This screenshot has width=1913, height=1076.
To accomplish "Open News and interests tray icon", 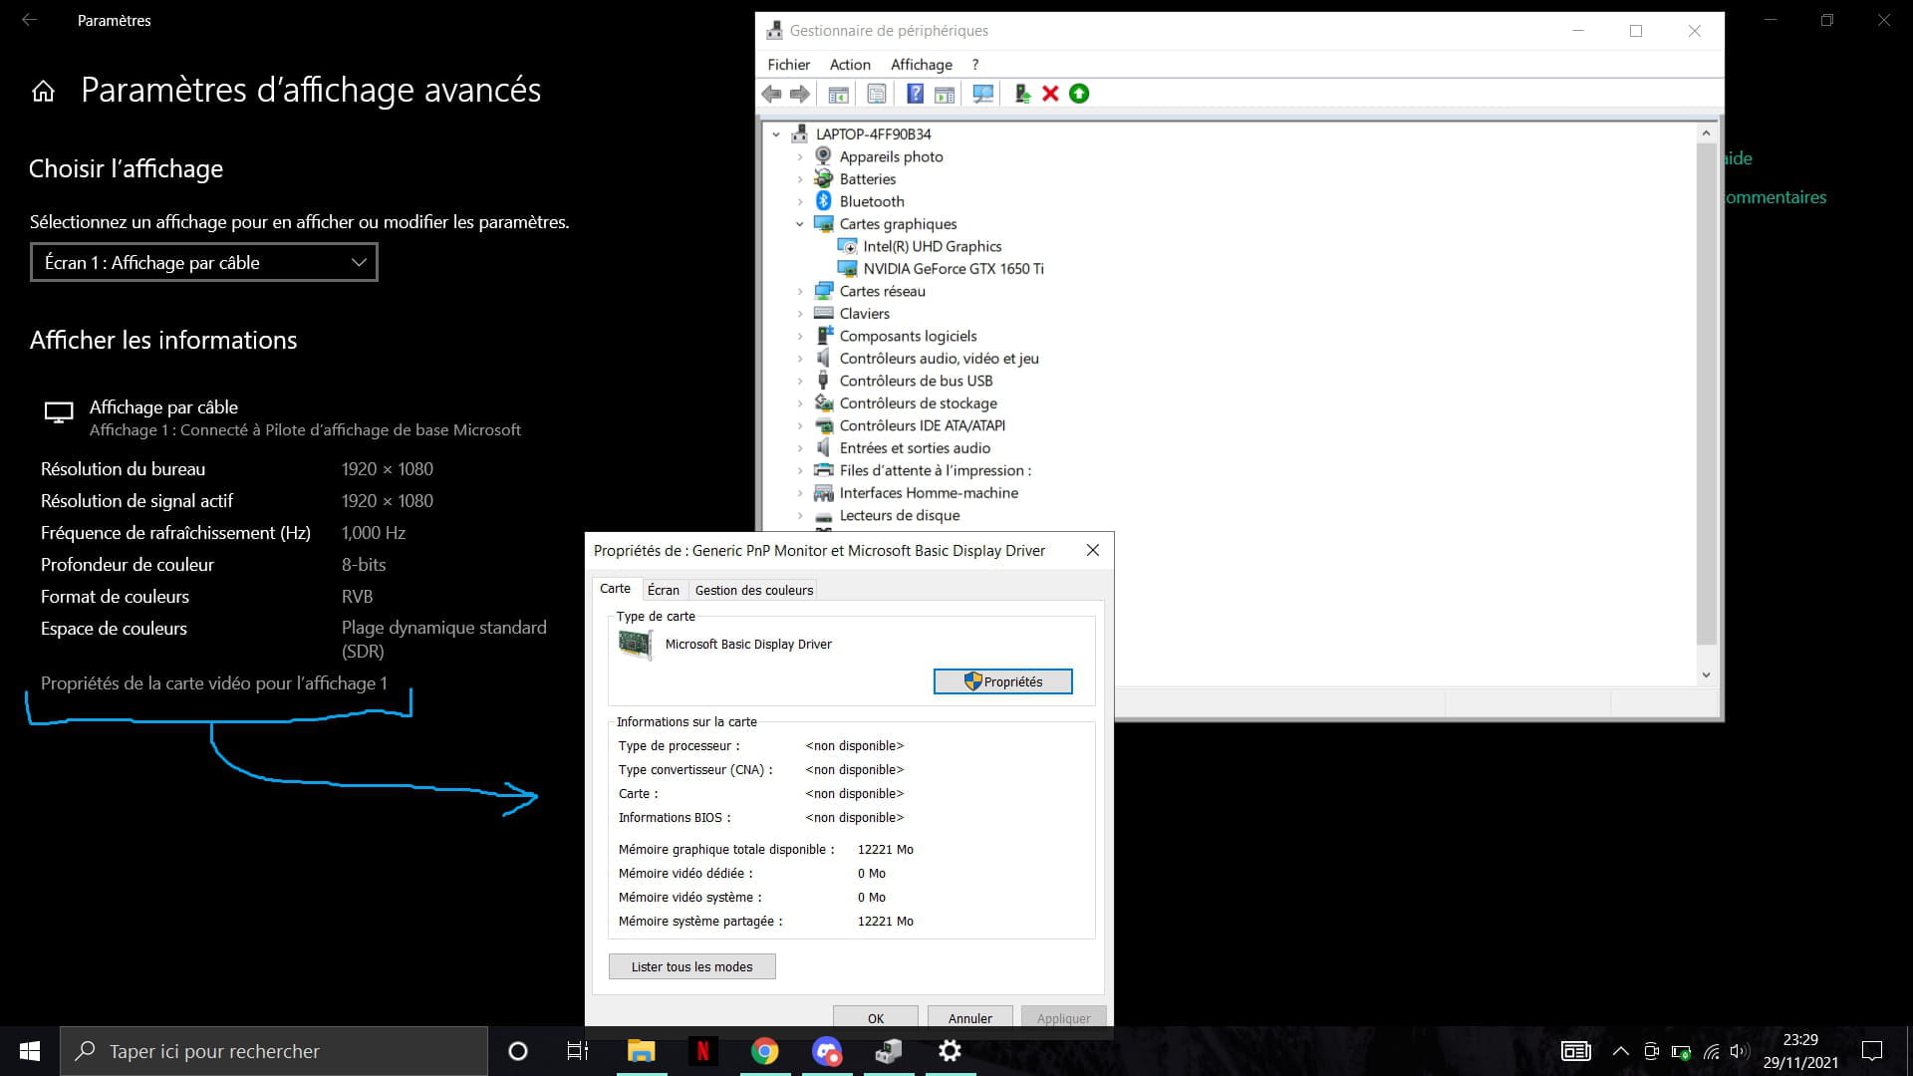I will click(1576, 1051).
